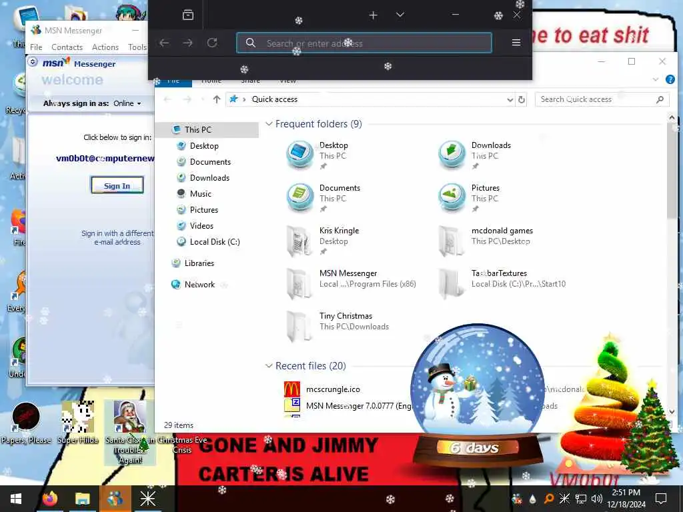Screen dimensions: 683x512
Task: Select the Super Hilda desktop shortcut
Action: (x=78, y=423)
